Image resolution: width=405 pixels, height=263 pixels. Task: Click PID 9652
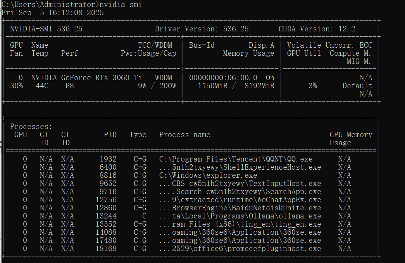pyautogui.click(x=108, y=184)
